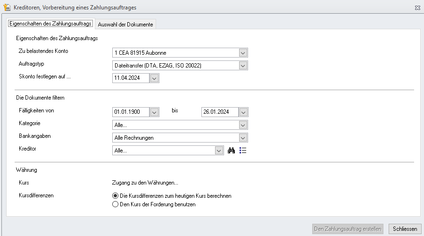Expand the 'Zu belastendes Konto' dropdown
Image resolution: width=424 pixels, height=236 pixels.
coord(243,53)
